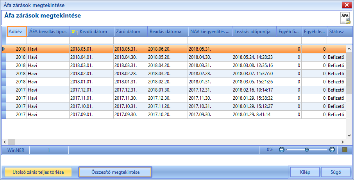Click the '2018.01.30.' Beadás dátuma cell
Image resolution: width=354 pixels, height=180 pixels.
[168, 90]
